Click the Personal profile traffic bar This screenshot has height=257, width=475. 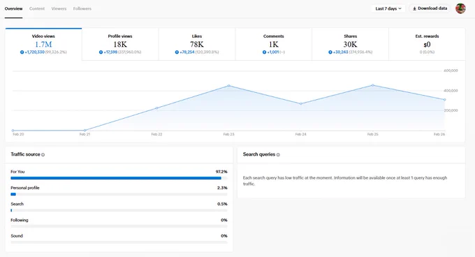(x=119, y=194)
